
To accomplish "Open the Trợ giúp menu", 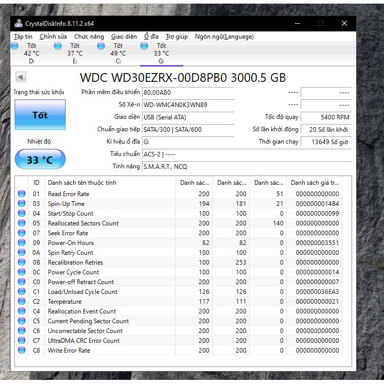I will point(177,37).
